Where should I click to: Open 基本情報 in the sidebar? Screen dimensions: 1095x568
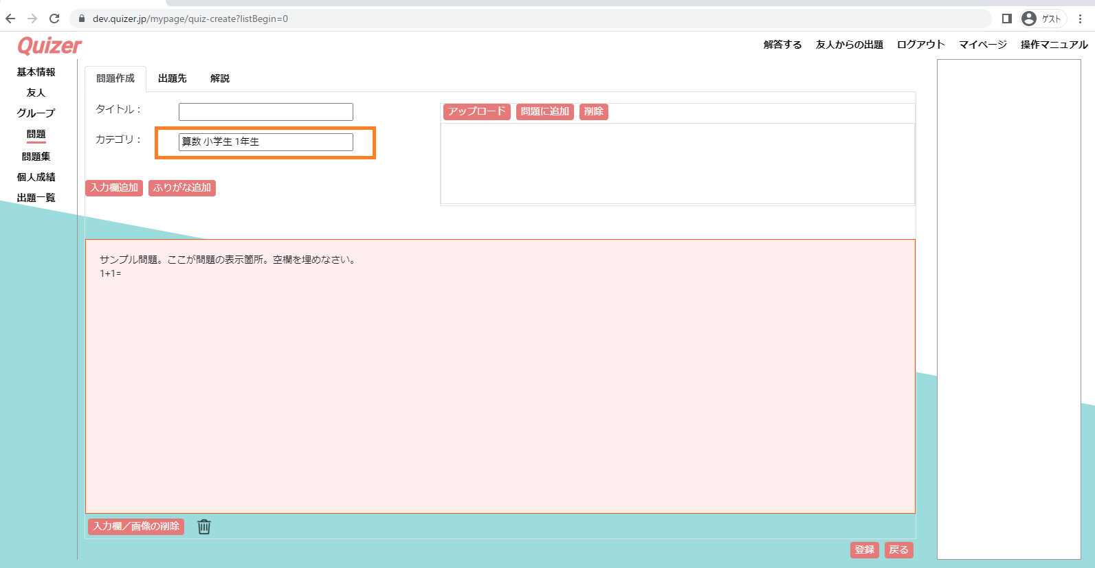36,72
